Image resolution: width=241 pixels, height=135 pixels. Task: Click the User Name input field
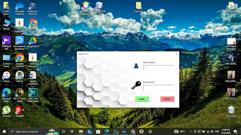point(159,68)
